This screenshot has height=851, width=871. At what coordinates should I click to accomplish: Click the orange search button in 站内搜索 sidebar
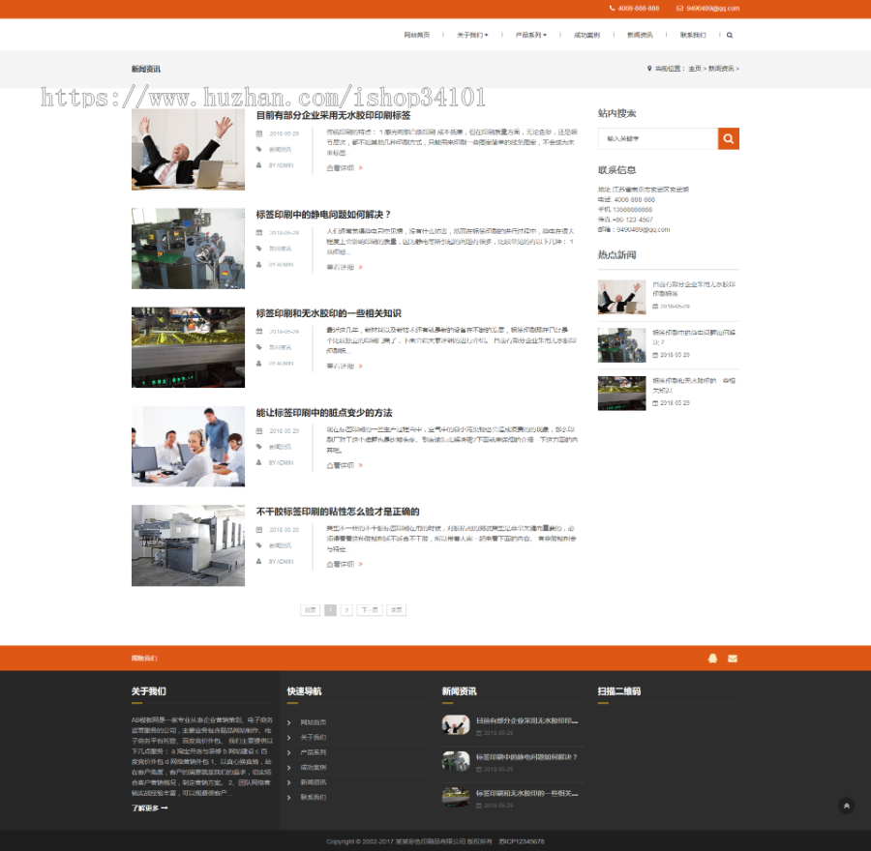[x=729, y=138]
